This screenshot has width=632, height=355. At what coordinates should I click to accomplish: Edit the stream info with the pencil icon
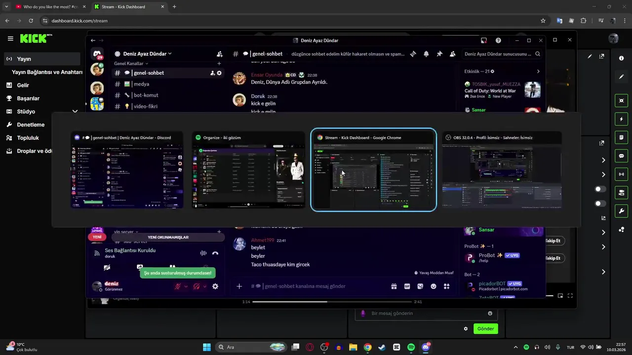click(x=590, y=56)
